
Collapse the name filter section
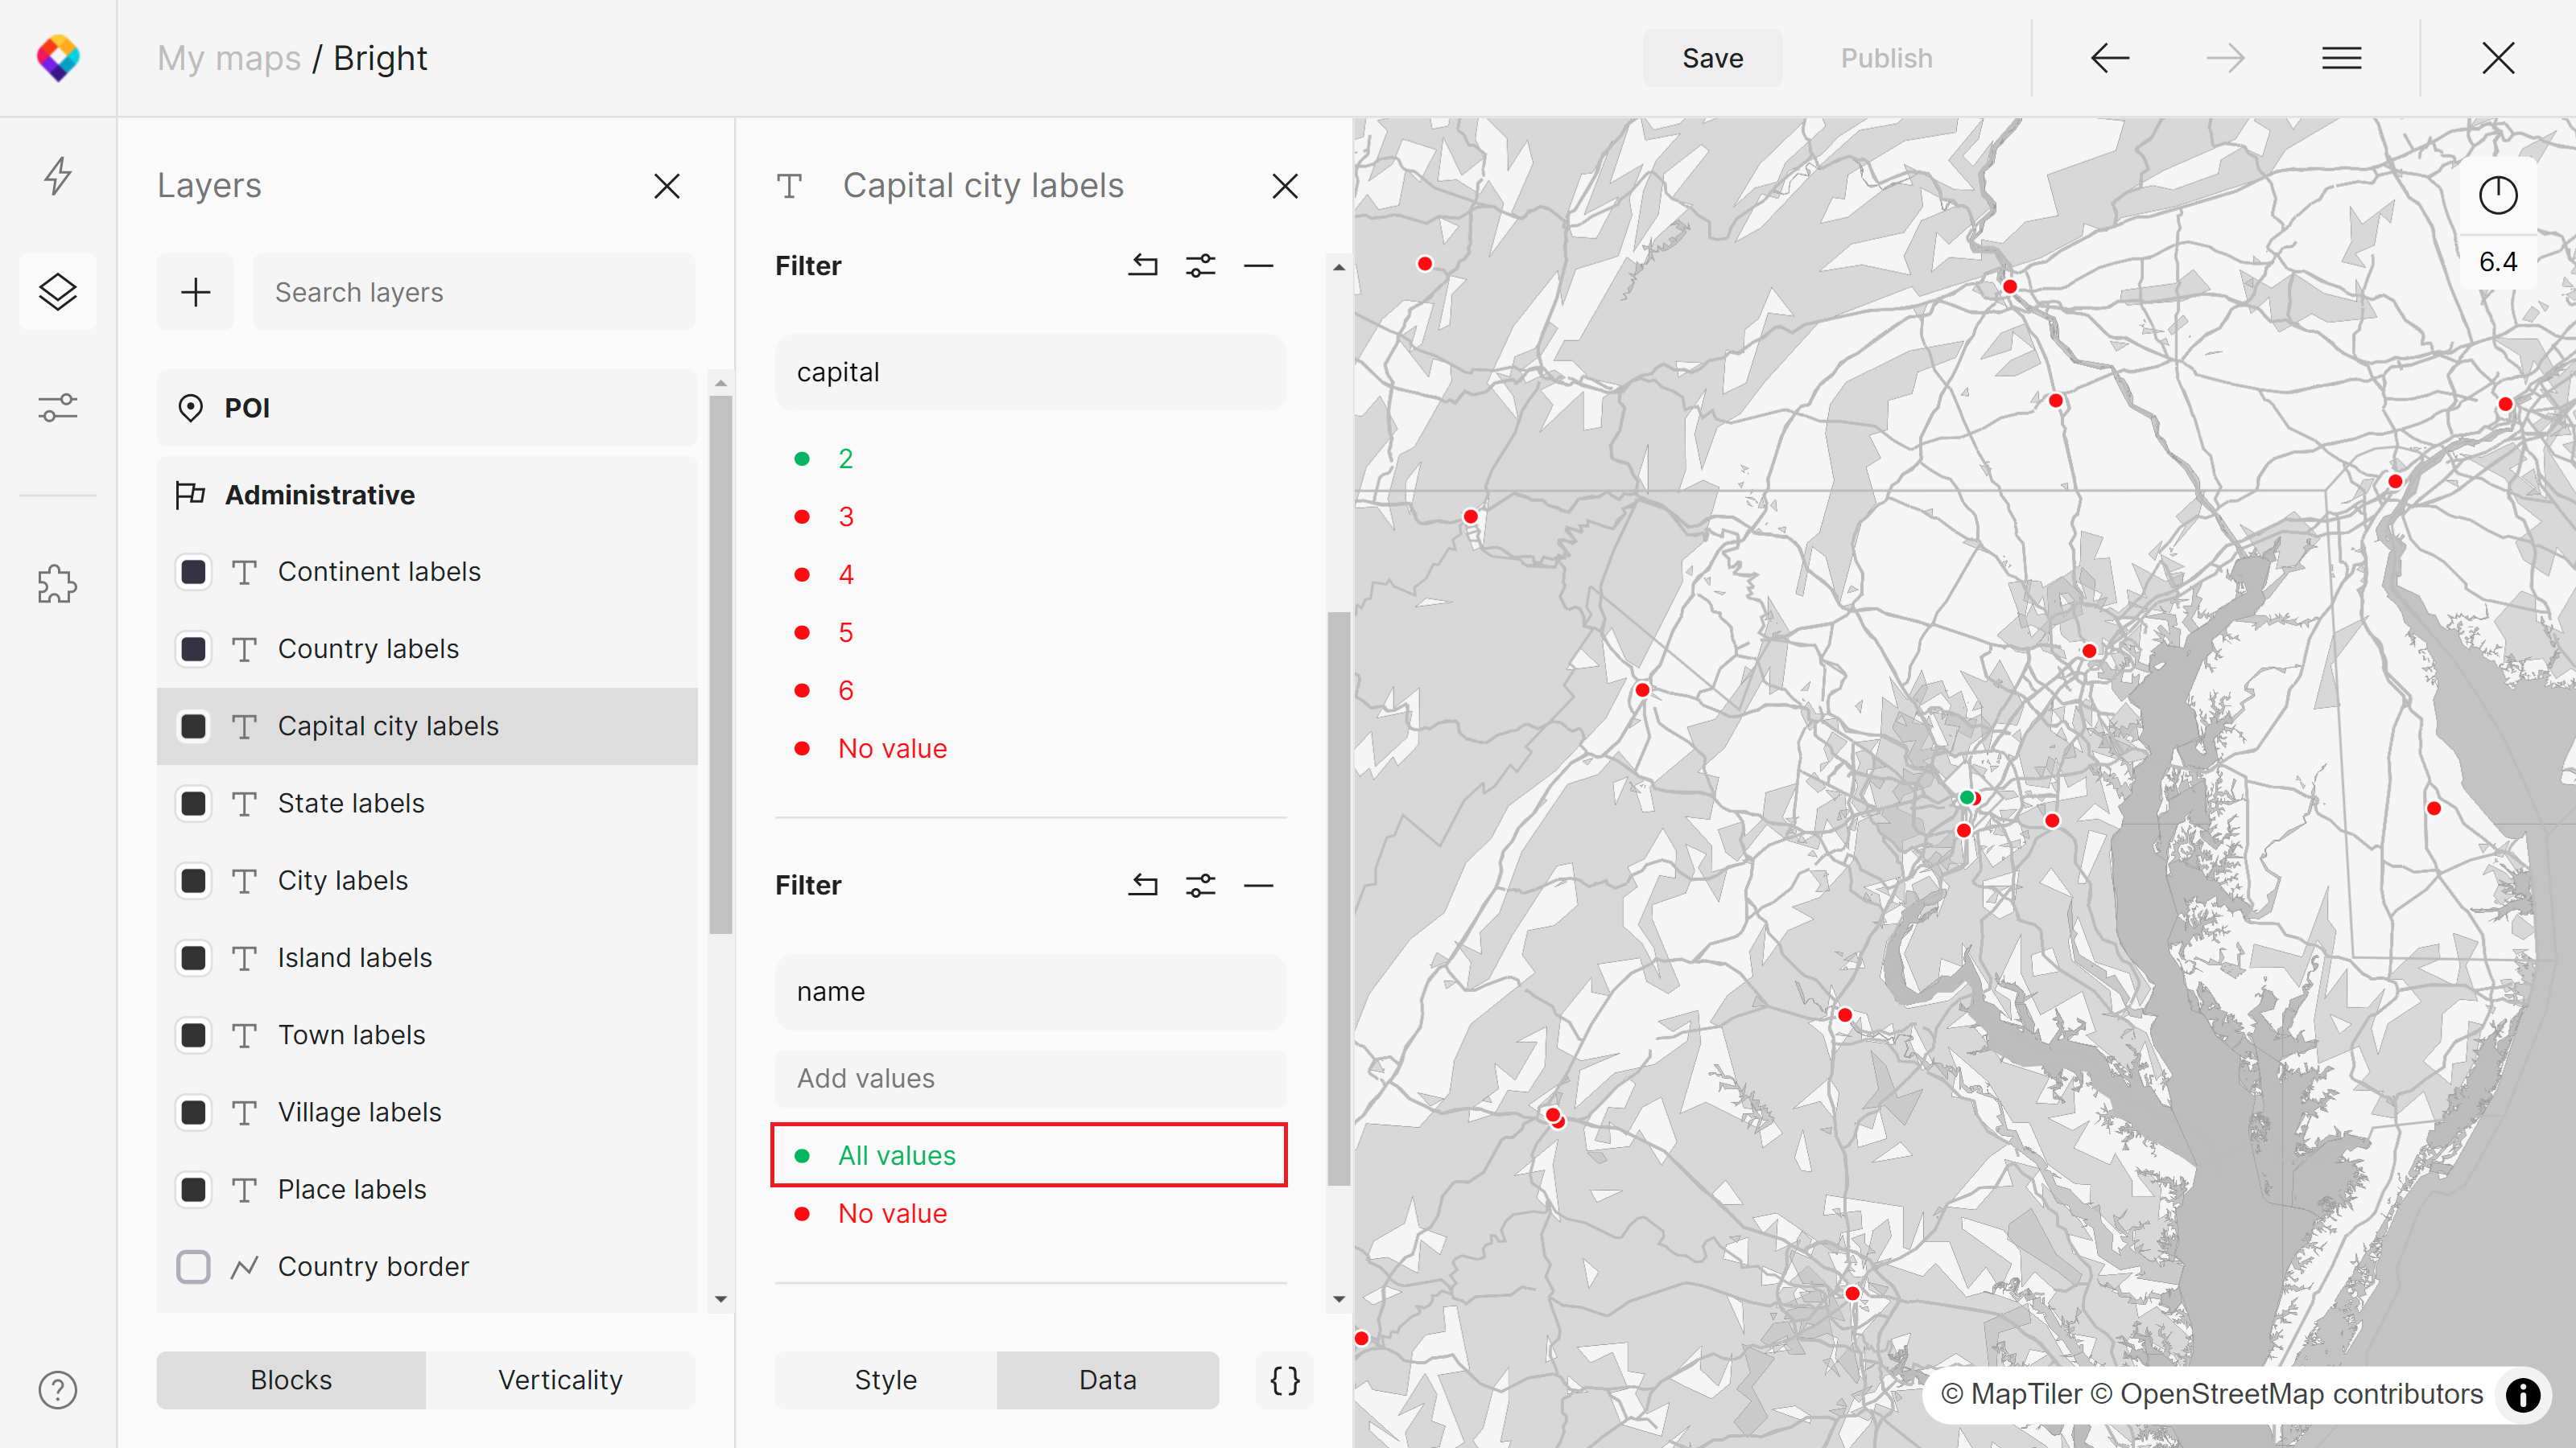(x=1258, y=886)
